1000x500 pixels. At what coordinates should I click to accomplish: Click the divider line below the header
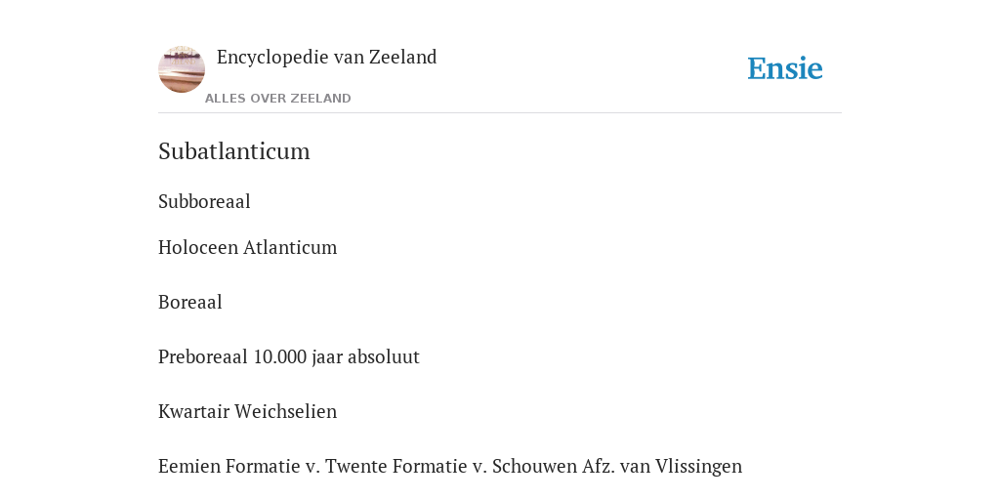(x=500, y=113)
